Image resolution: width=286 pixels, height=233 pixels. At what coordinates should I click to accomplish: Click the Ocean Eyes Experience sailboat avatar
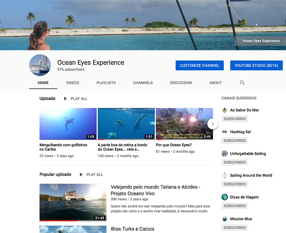pos(40,65)
